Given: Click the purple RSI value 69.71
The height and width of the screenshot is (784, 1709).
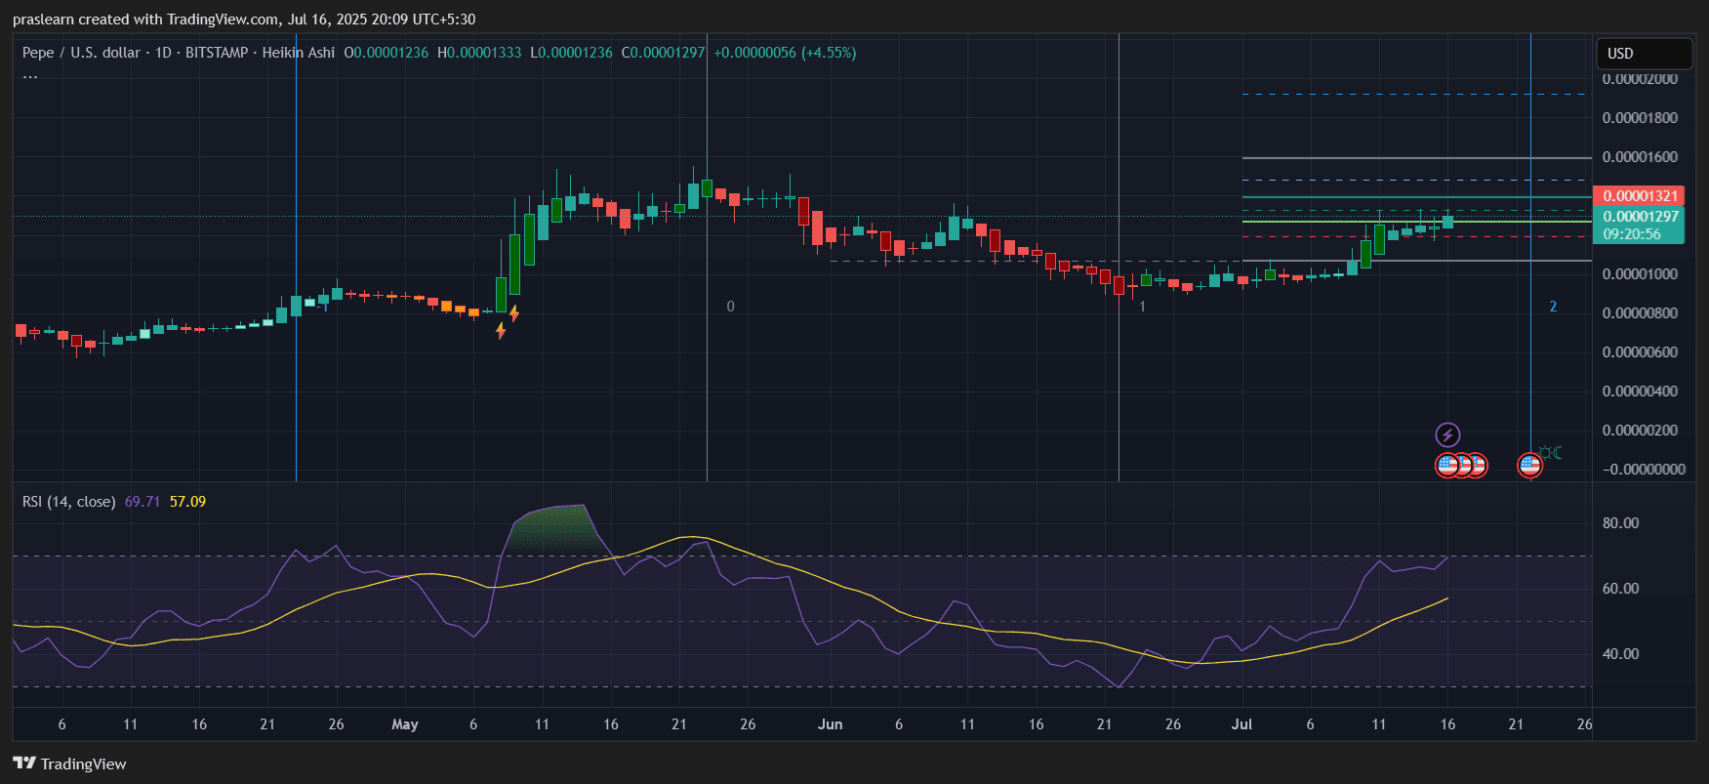Looking at the screenshot, I should click(142, 502).
